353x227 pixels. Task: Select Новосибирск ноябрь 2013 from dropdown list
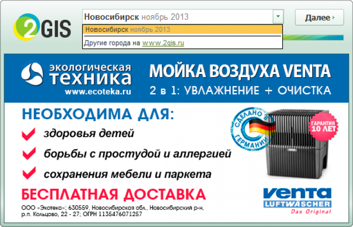[182, 30]
